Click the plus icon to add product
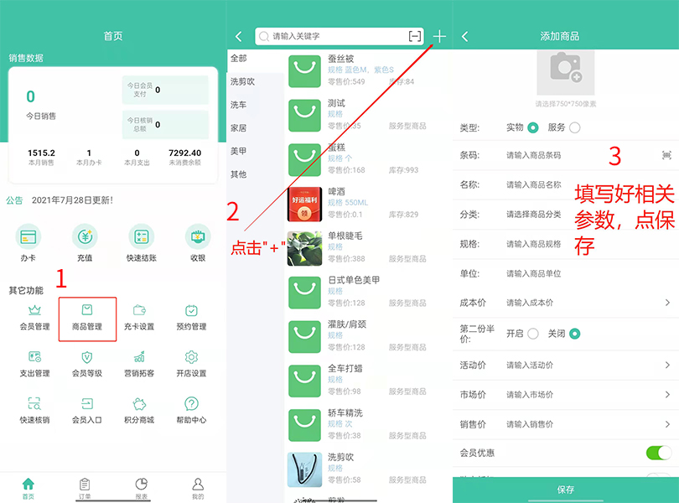The width and height of the screenshot is (679, 503). [x=440, y=36]
